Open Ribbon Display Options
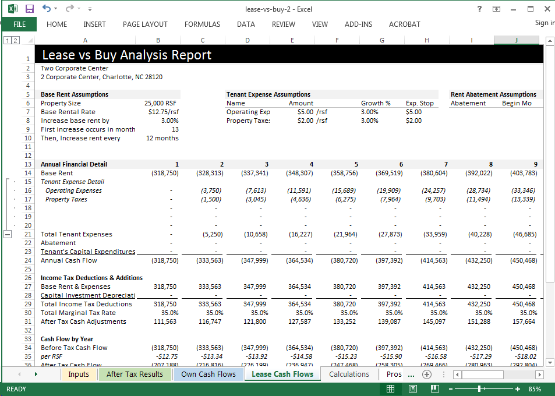 pyautogui.click(x=496, y=9)
